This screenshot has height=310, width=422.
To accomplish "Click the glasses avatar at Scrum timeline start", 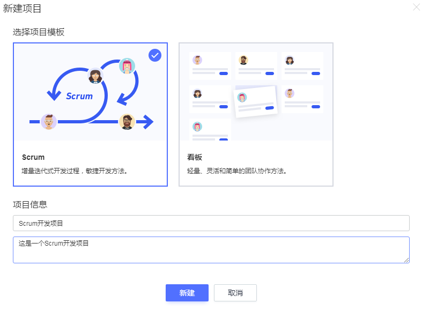I will 49,122.
